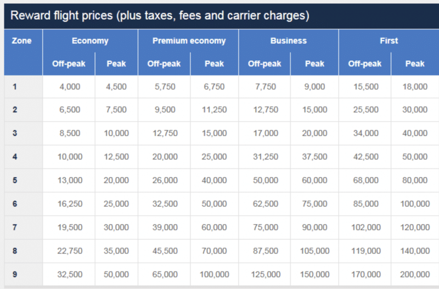The image size is (439, 289).
Task: Click the Economy column header
Action: (90, 41)
